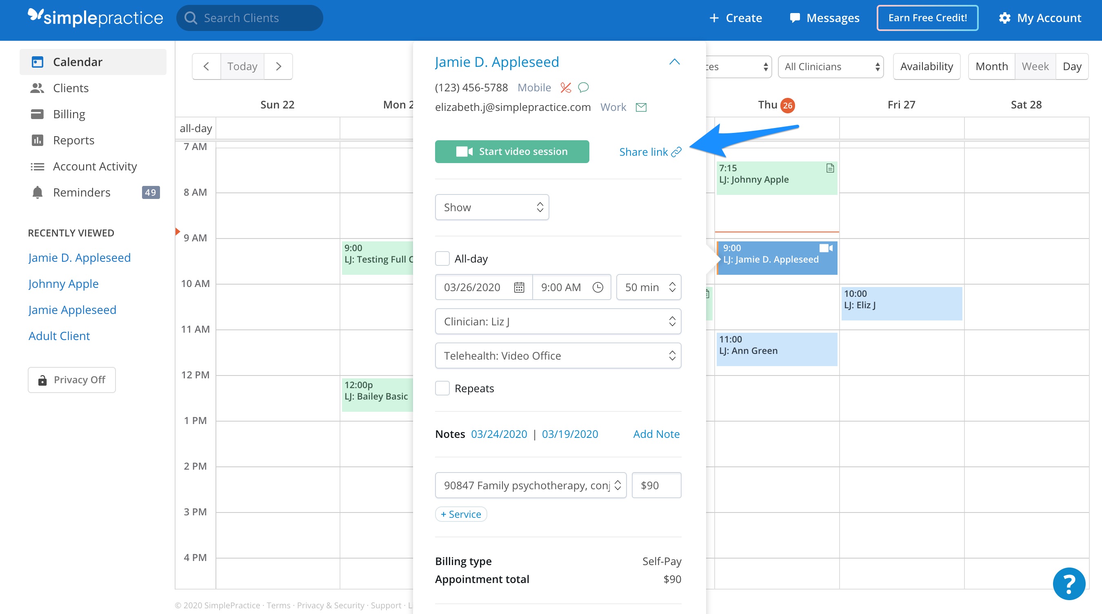This screenshot has height=614, width=1102.
Task: Click the note icon on 7:15 appointment
Action: point(830,168)
